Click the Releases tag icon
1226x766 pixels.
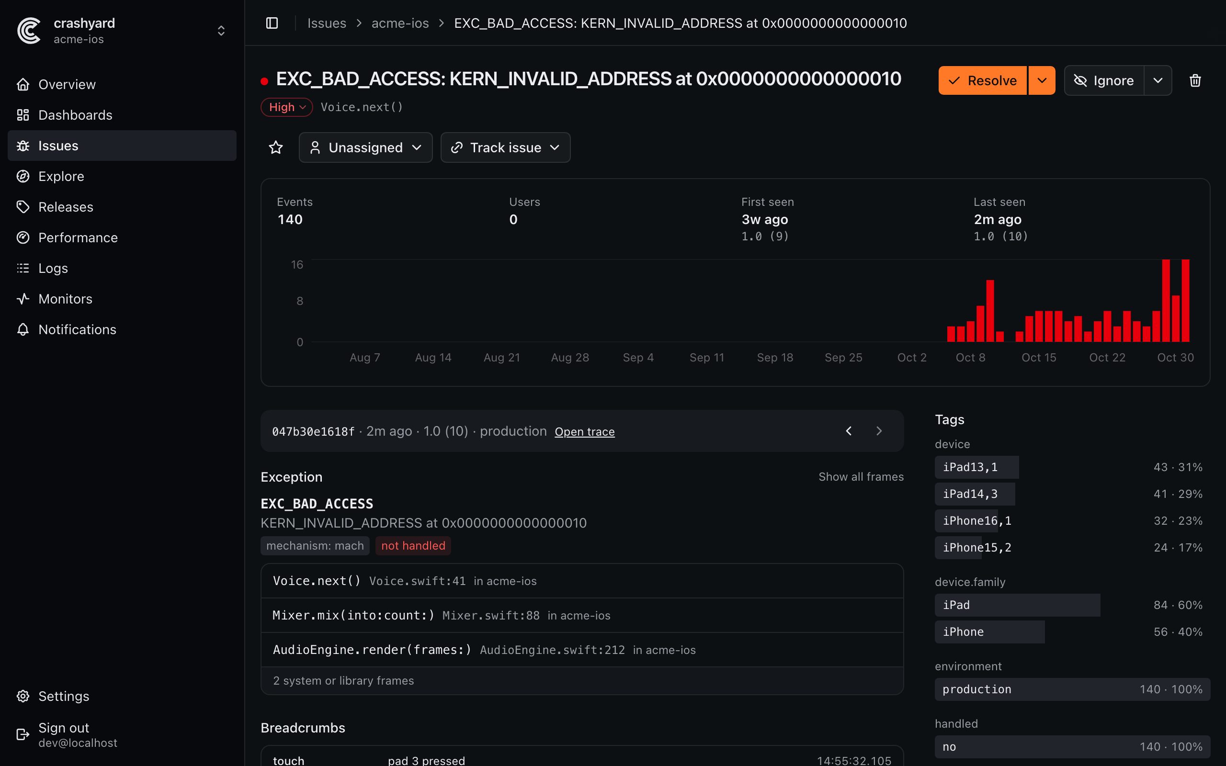[23, 207]
